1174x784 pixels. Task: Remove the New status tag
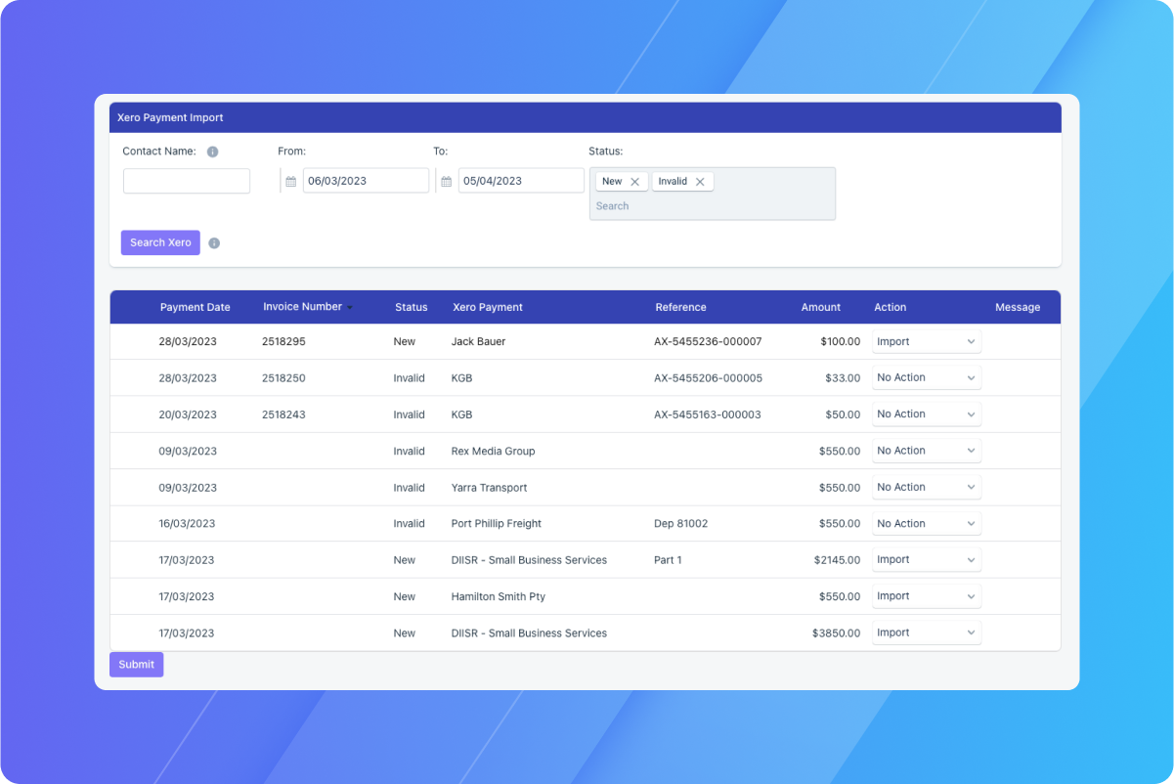tap(634, 182)
